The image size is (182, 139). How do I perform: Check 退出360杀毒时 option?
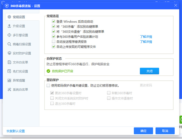pos(52,103)
